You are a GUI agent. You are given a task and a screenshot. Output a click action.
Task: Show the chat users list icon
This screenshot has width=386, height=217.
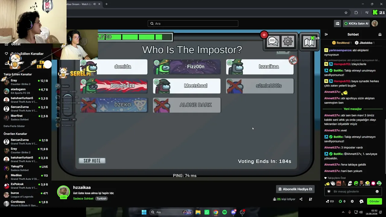[380, 34]
